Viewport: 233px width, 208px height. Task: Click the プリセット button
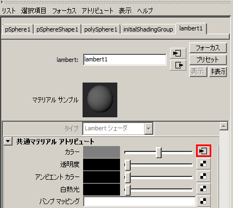coord(208,60)
